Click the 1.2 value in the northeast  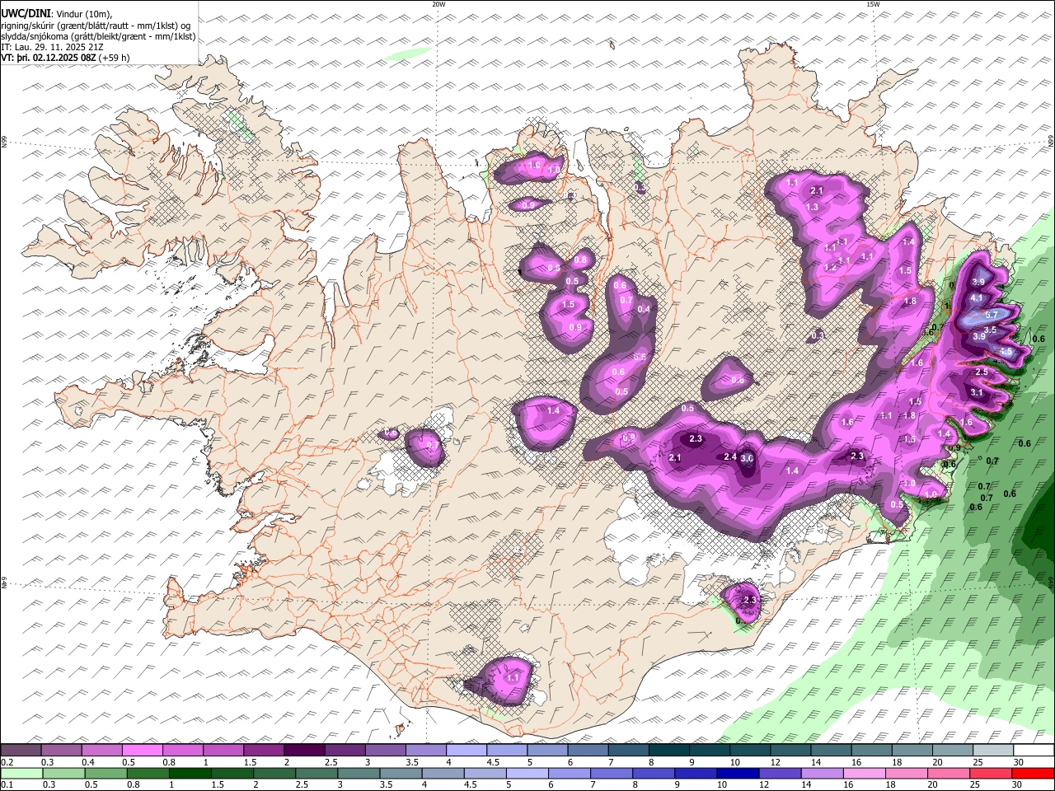click(830, 267)
